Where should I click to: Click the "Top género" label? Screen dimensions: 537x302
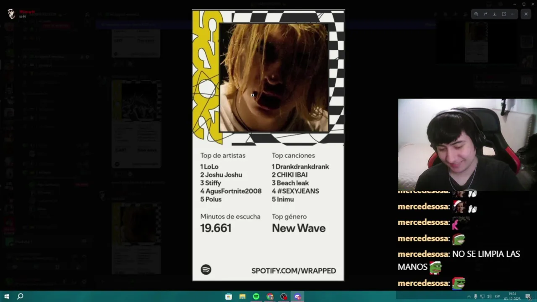click(289, 217)
